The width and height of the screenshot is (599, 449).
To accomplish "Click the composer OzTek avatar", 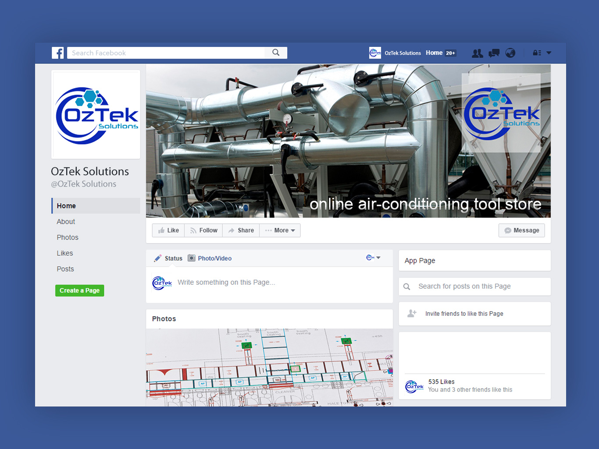I will point(162,283).
